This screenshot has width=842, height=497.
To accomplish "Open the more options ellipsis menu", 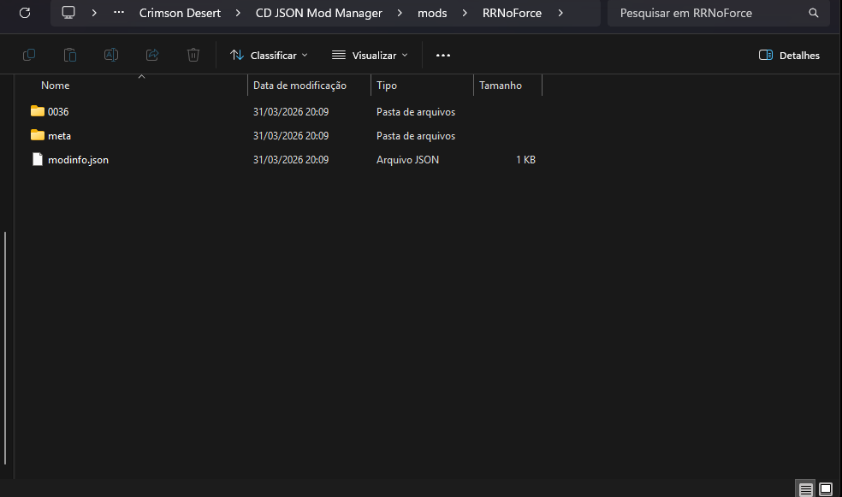I will [443, 56].
